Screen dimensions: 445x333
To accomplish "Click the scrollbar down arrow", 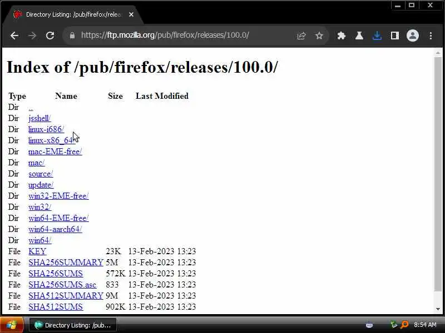I will pos(438,309).
